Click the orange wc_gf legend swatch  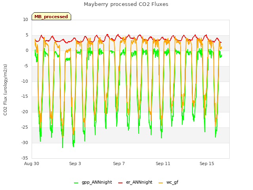click(x=161, y=183)
